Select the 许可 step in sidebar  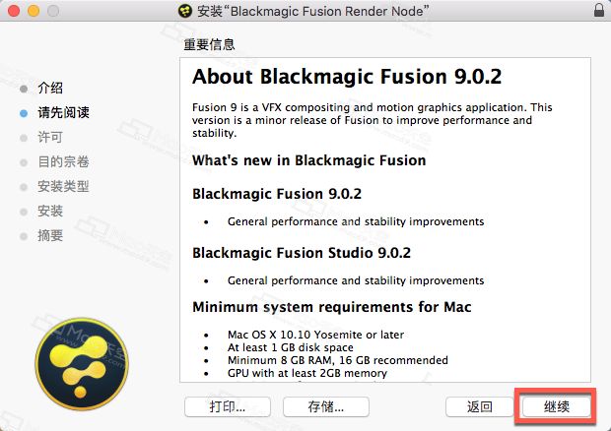click(50, 138)
